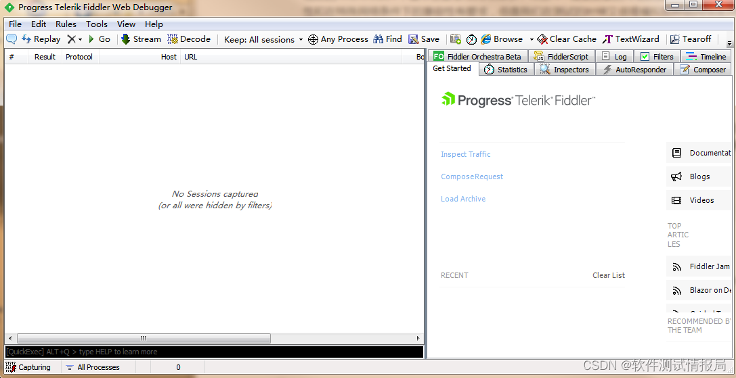Open Videos button
Viewport: 736px width, 378px height.
tap(699, 200)
